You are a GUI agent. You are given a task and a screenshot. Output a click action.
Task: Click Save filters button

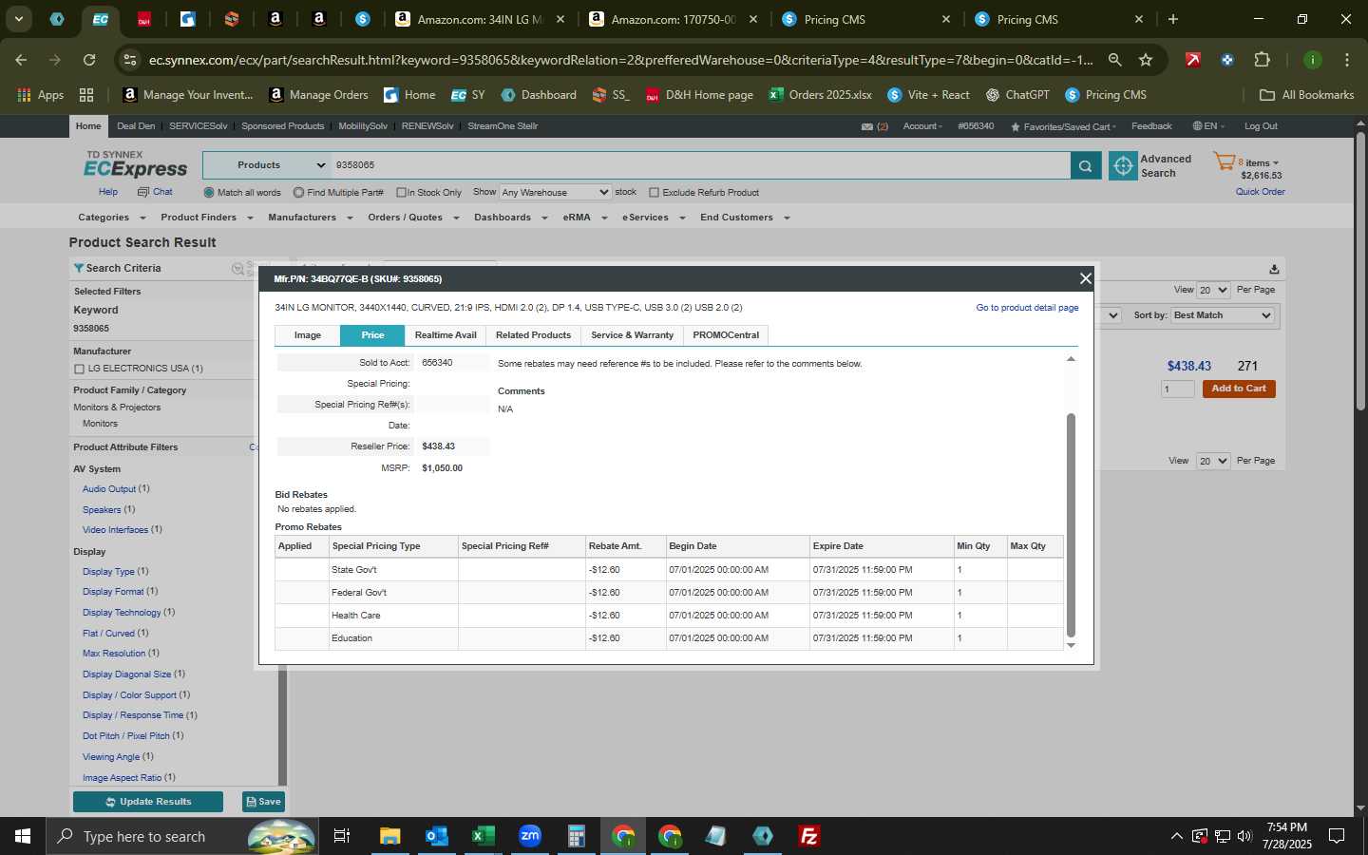pos(263,802)
